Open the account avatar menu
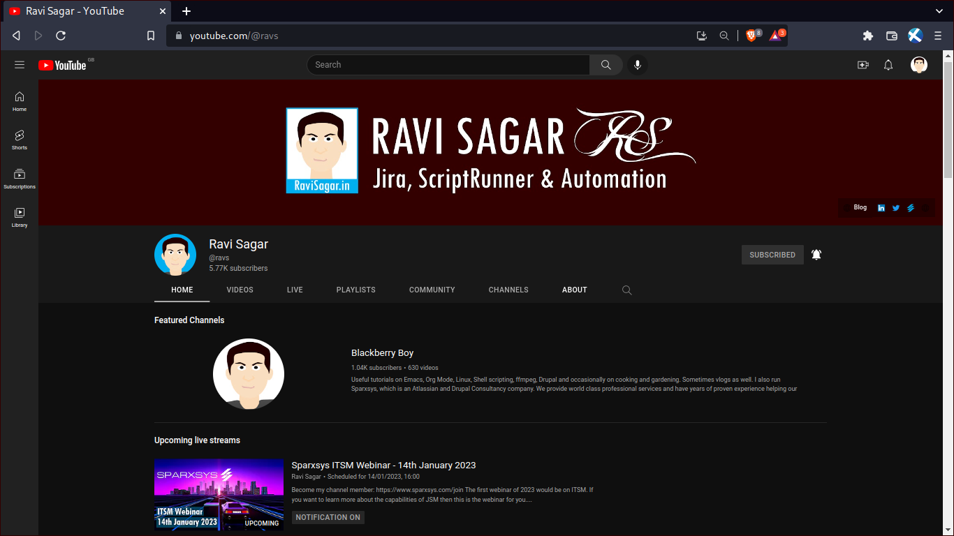 click(919, 65)
